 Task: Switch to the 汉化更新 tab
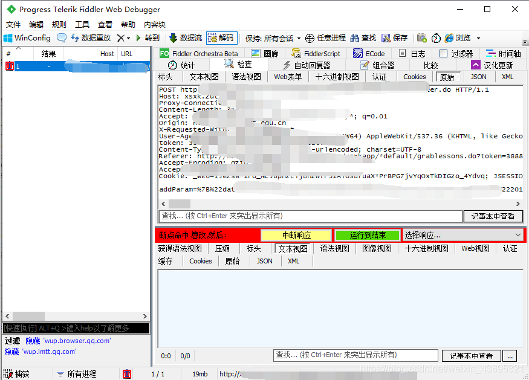click(x=492, y=65)
